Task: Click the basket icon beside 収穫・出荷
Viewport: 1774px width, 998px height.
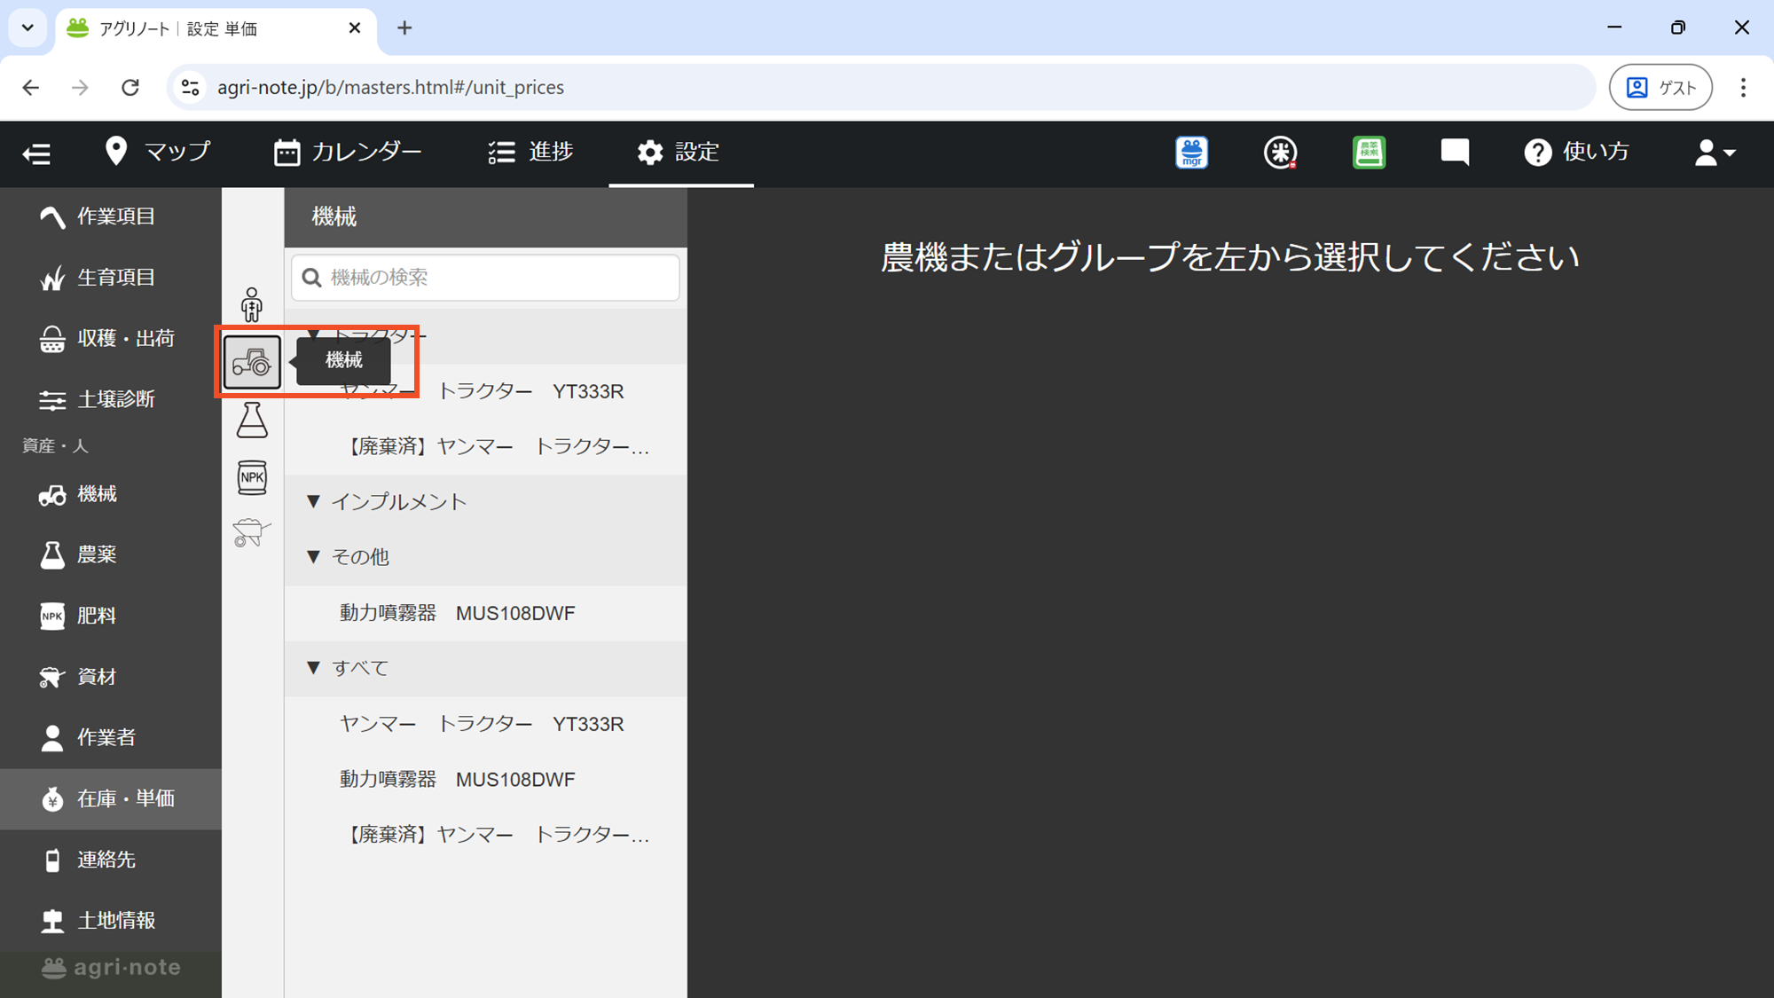Action: tap(52, 340)
